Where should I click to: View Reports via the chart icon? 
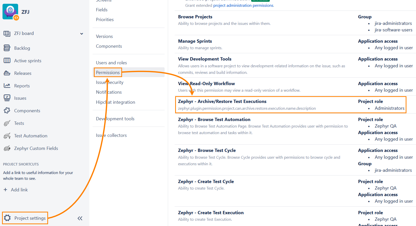tap(7, 86)
